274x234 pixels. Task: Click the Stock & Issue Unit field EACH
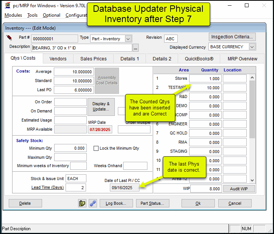[x=76, y=179]
